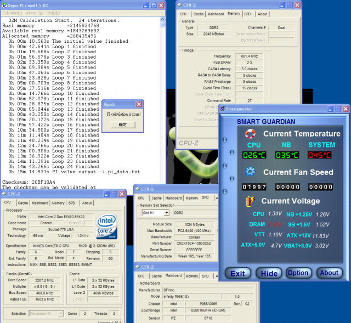Close the Finish dialog with X
351x323 pixels.
tap(139, 104)
